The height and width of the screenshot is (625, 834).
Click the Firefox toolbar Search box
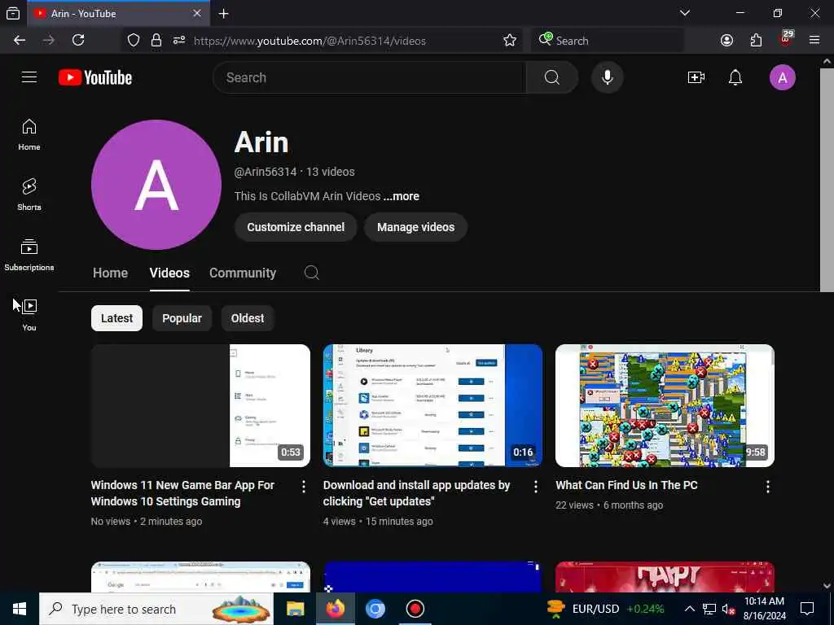608,41
